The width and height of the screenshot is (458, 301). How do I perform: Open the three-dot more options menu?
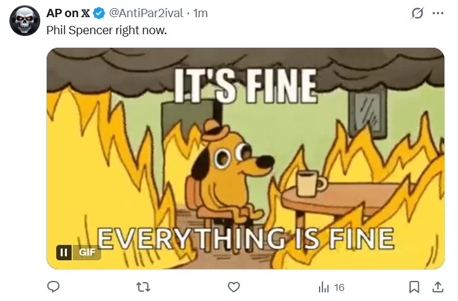[x=438, y=13]
